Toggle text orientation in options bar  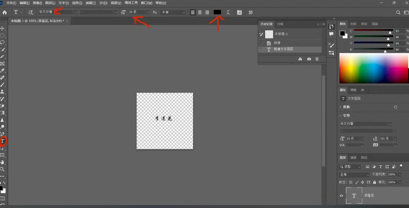pyautogui.click(x=31, y=12)
